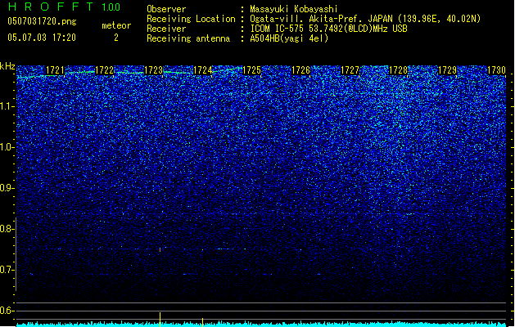
Task: Click the 1730 time marker label
Action: point(497,70)
